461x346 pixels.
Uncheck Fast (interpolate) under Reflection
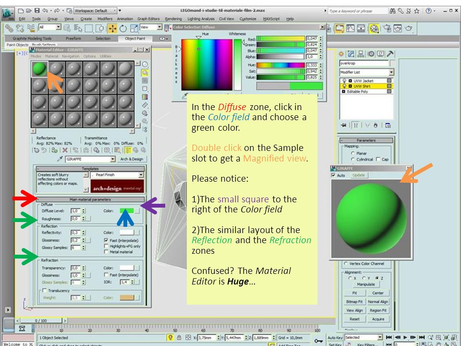tap(106, 240)
